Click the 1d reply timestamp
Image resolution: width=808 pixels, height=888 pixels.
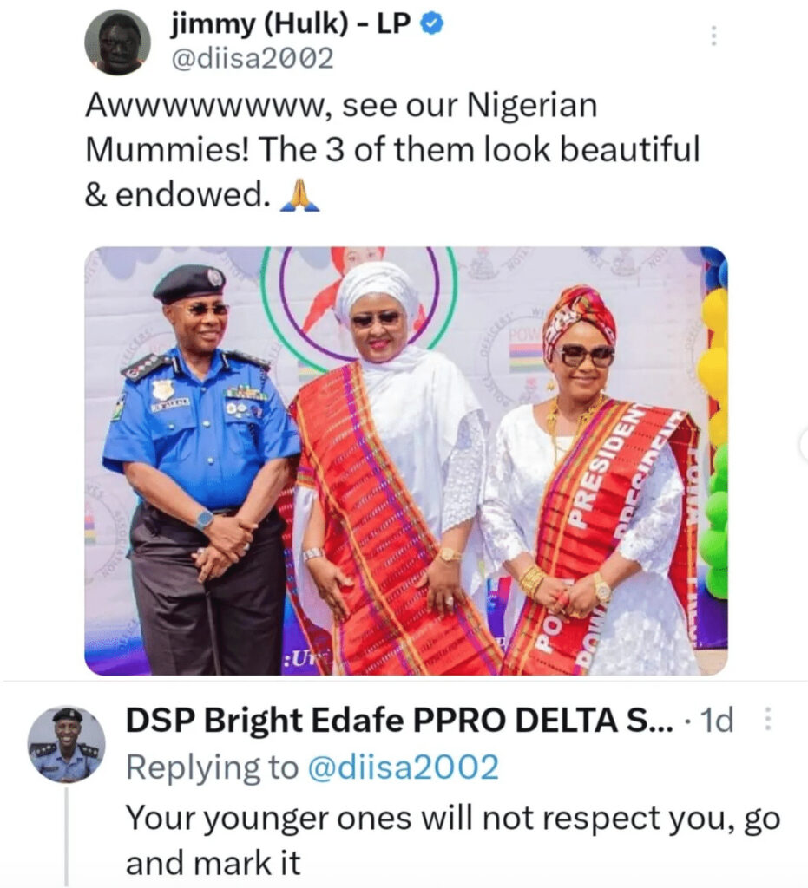[717, 719]
